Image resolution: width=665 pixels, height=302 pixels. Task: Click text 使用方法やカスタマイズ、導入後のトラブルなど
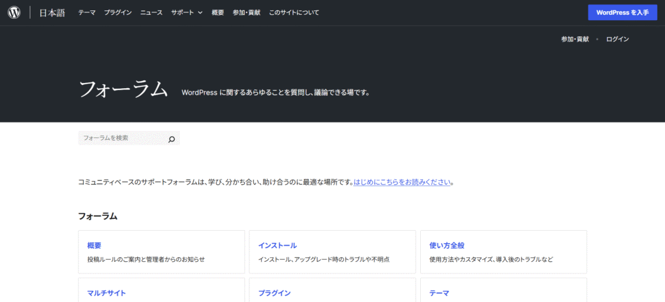491,259
